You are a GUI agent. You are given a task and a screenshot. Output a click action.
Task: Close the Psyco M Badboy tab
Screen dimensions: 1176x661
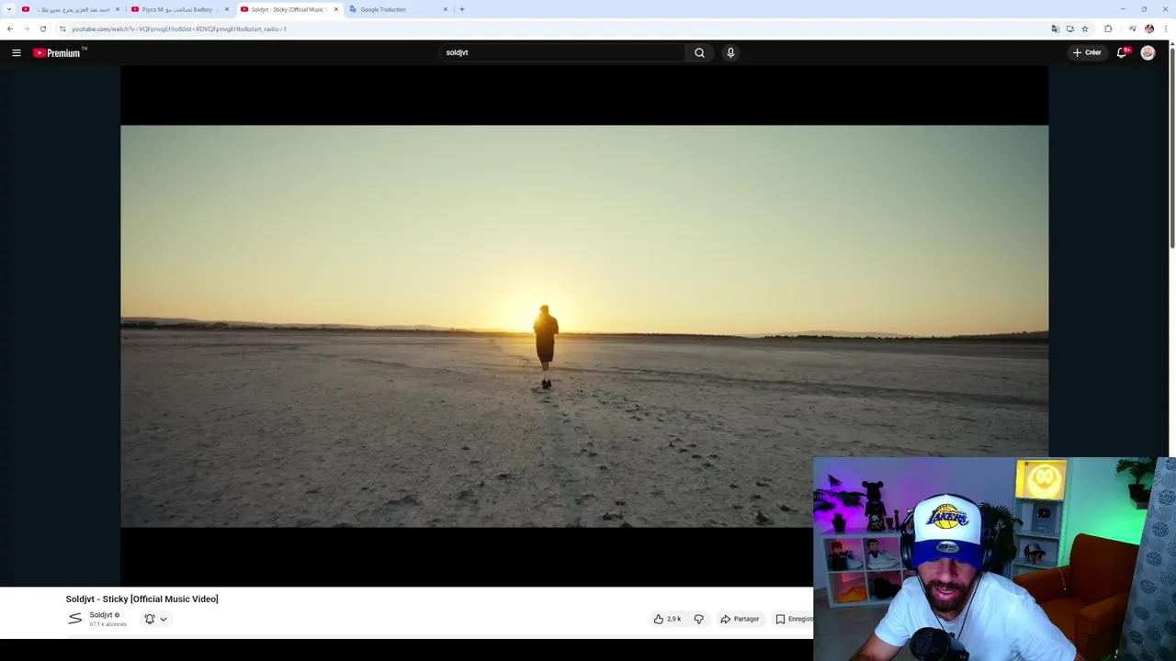coord(227,9)
